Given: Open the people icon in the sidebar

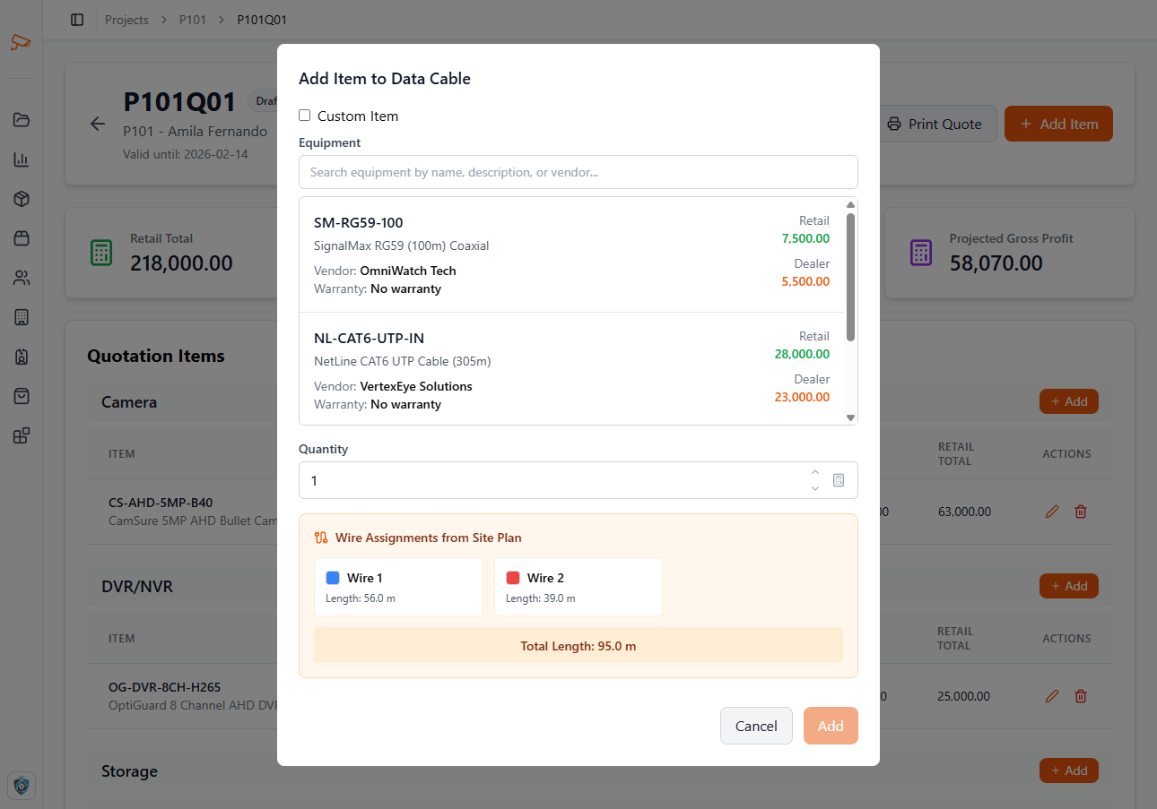Looking at the screenshot, I should [x=22, y=278].
